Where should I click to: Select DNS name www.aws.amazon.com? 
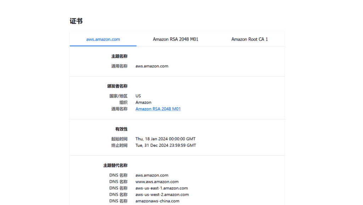[x=157, y=182]
